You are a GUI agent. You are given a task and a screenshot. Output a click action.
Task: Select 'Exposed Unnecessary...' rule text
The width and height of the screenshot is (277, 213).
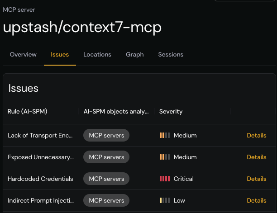[41, 157]
